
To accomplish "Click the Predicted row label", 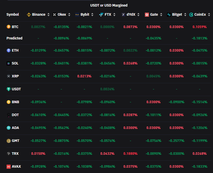I will pos(14,38).
